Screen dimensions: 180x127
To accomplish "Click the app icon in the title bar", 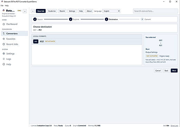I will pos(2,2).
